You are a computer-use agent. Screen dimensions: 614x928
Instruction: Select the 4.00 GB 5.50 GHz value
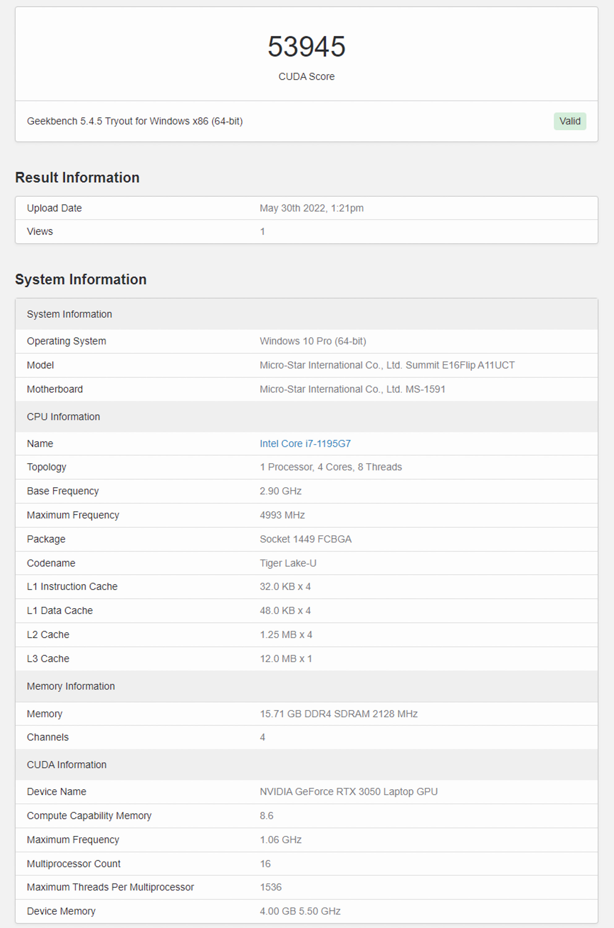(300, 911)
